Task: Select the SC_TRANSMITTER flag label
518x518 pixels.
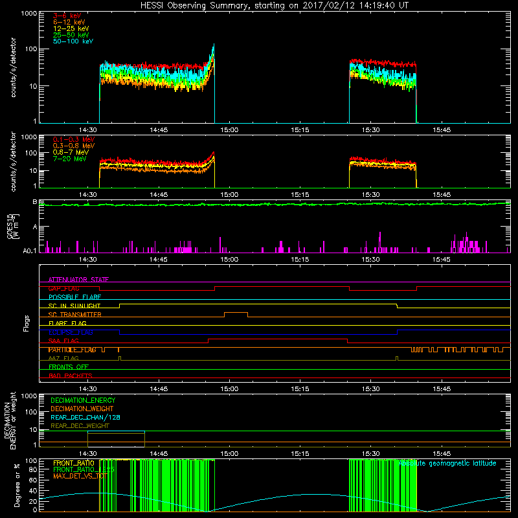Action: coord(74,315)
